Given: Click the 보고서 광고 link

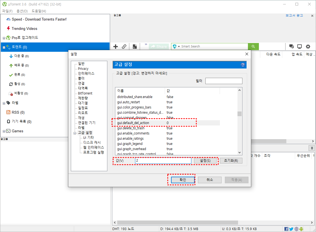Looking at the screenshot, I should coord(294,15).
